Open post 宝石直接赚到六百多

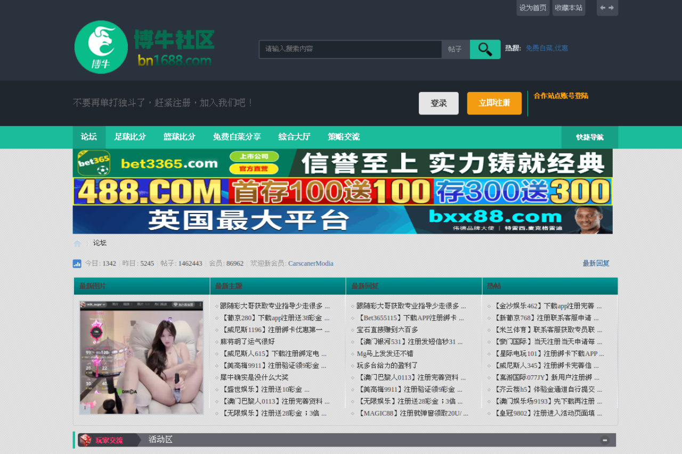[x=387, y=330]
